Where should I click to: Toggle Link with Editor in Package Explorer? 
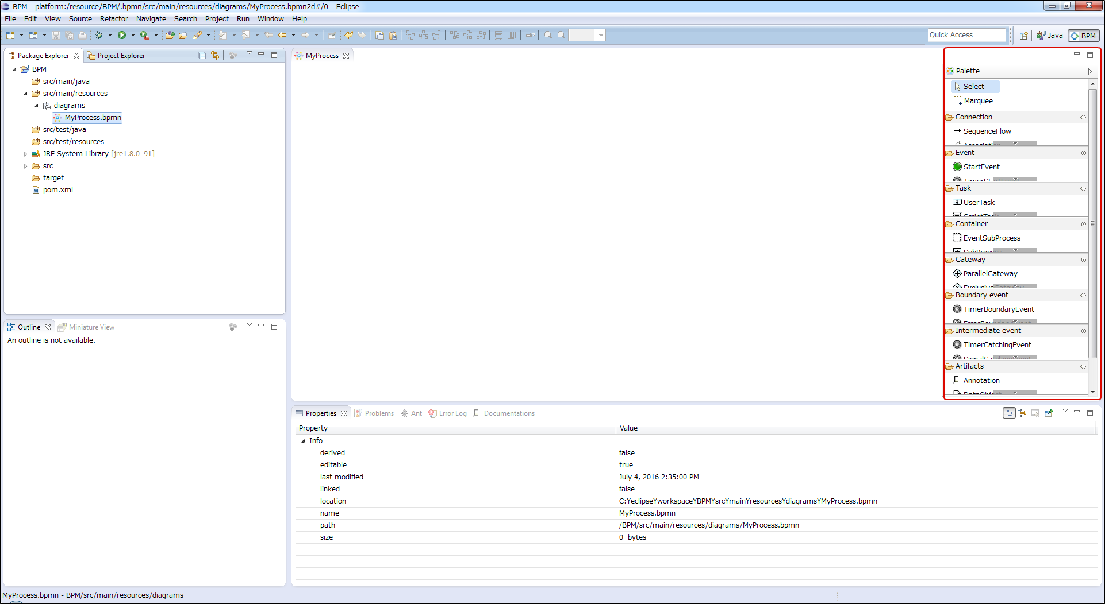click(x=215, y=56)
